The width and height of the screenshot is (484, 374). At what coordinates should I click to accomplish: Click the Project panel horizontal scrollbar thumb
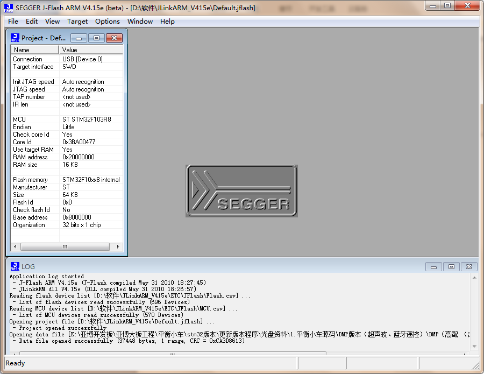point(65,246)
